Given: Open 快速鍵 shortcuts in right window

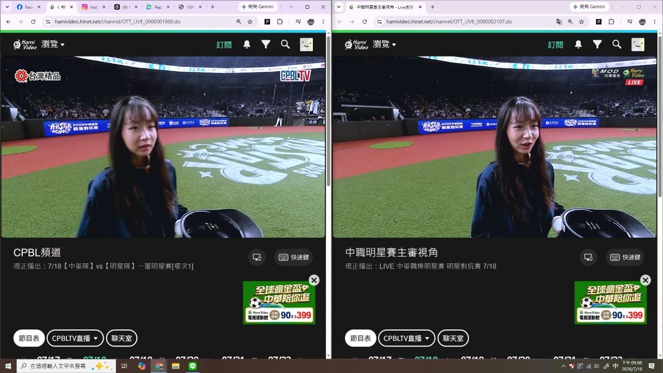Looking at the screenshot, I should [625, 257].
